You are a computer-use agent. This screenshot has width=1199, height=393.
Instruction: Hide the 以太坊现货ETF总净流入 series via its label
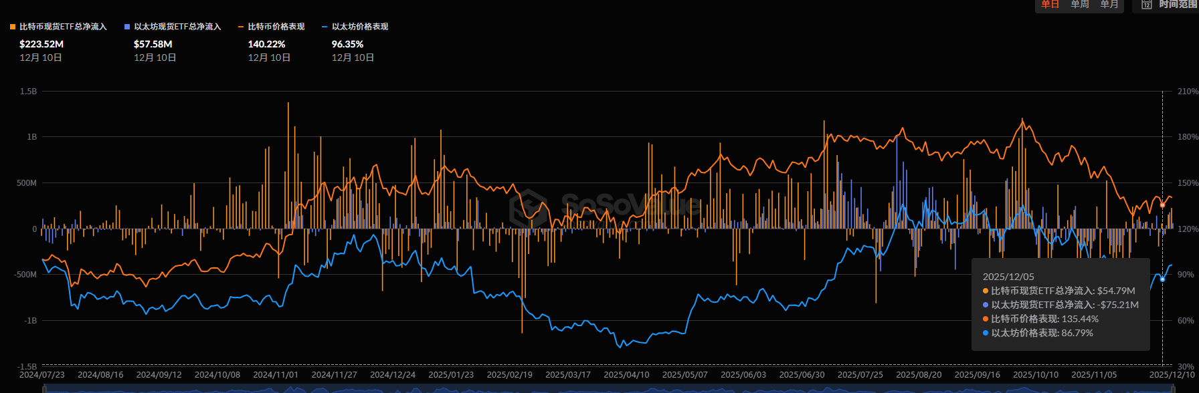click(177, 27)
